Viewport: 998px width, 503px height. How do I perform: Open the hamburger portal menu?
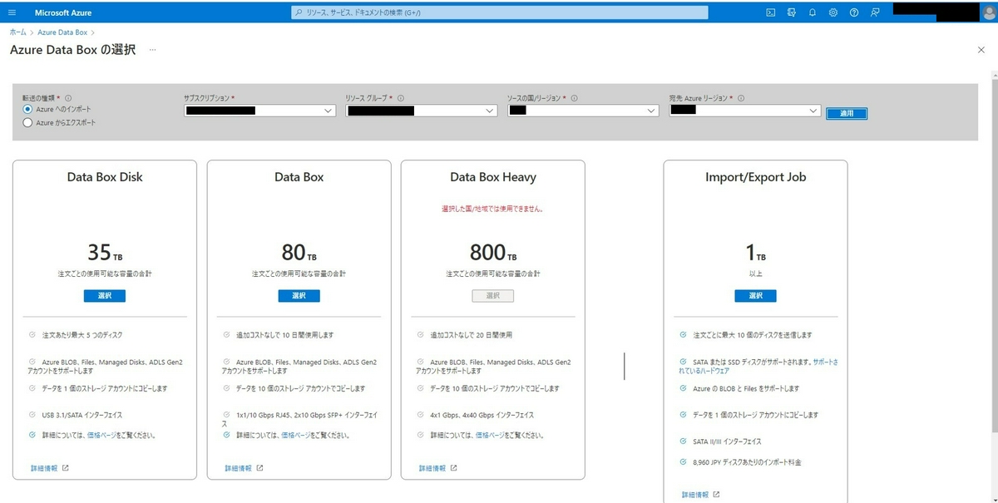[x=12, y=12]
